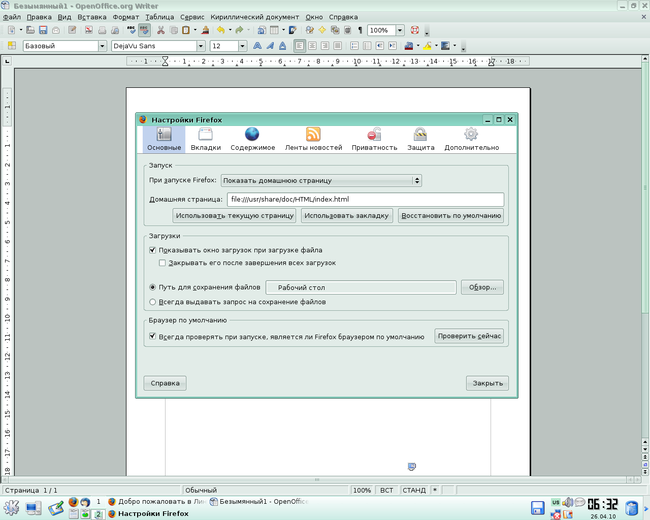Screen dimensions: 650x520
Task: Click the Format Paintbrush icon
Action: [205, 30]
